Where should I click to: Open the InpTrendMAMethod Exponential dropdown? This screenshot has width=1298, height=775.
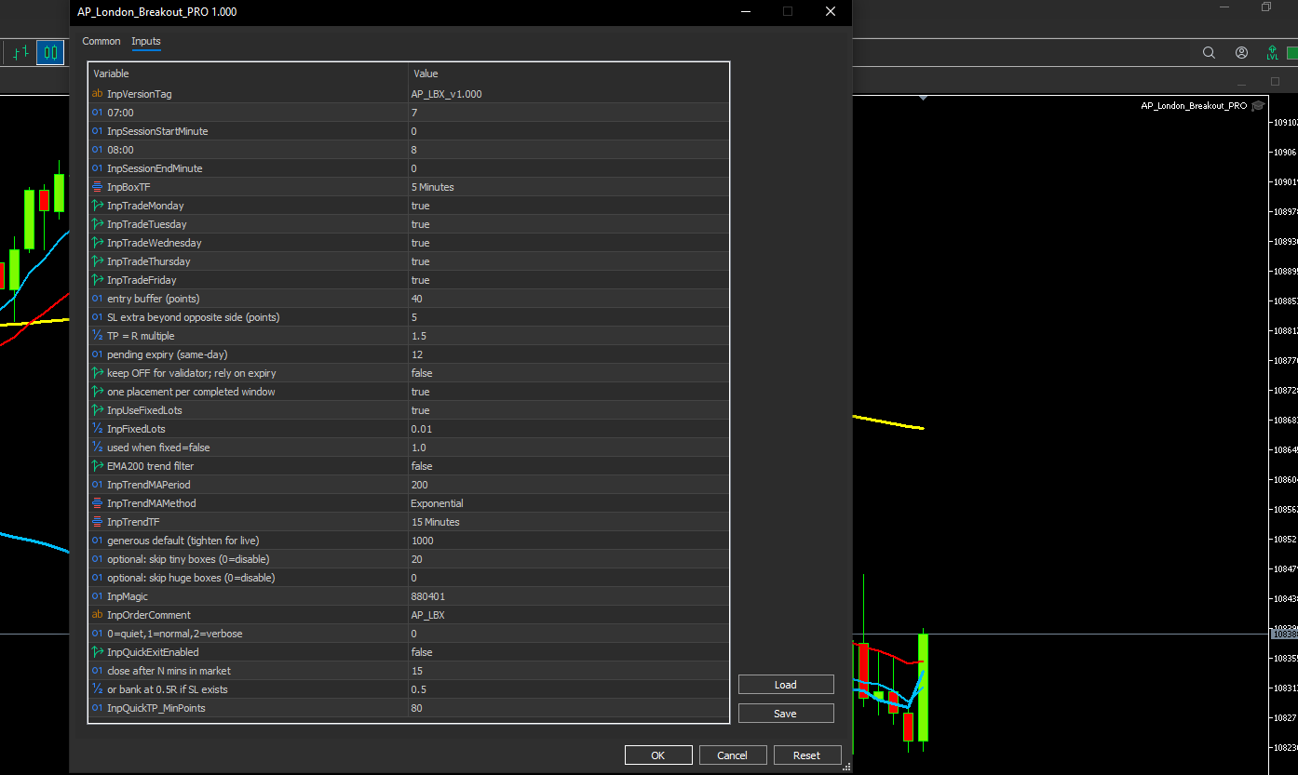point(437,503)
